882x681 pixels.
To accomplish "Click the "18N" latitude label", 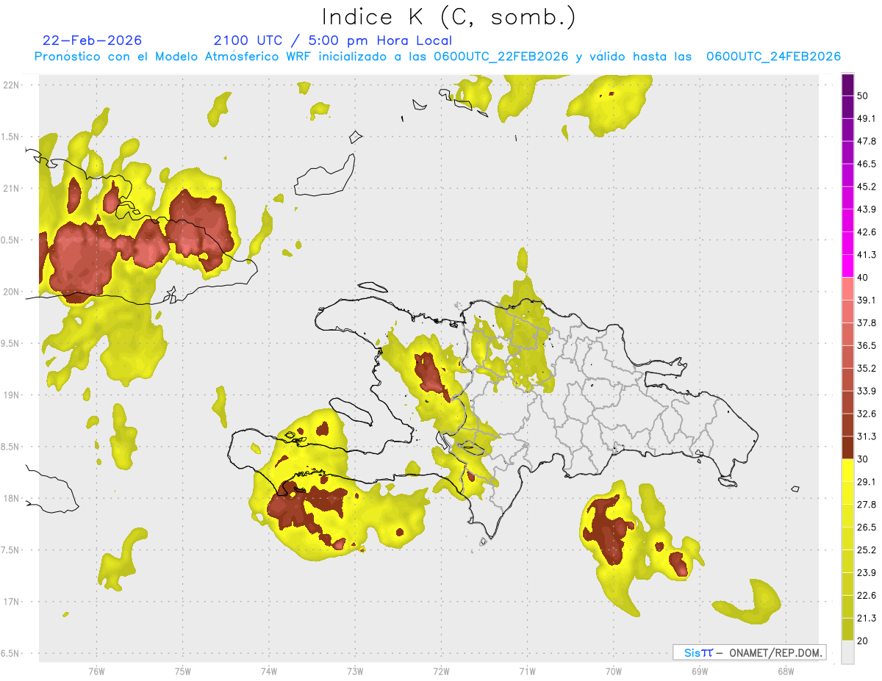I will click(11, 498).
